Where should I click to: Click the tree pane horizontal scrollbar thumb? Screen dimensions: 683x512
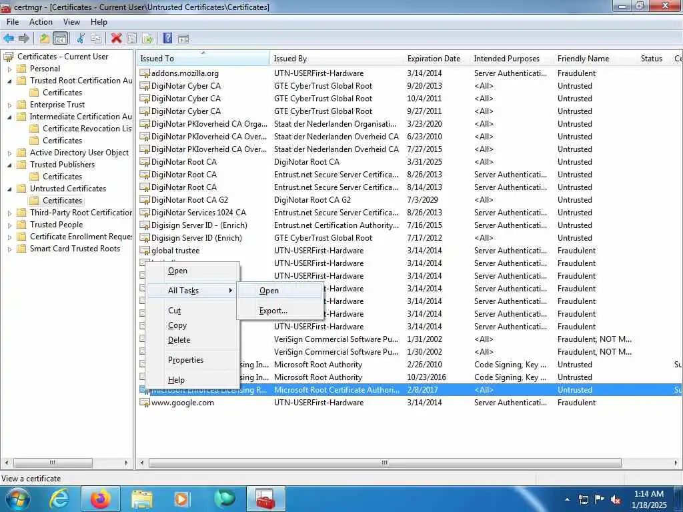[x=53, y=463]
